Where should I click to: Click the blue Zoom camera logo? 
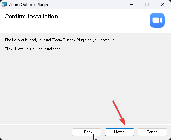(157, 20)
